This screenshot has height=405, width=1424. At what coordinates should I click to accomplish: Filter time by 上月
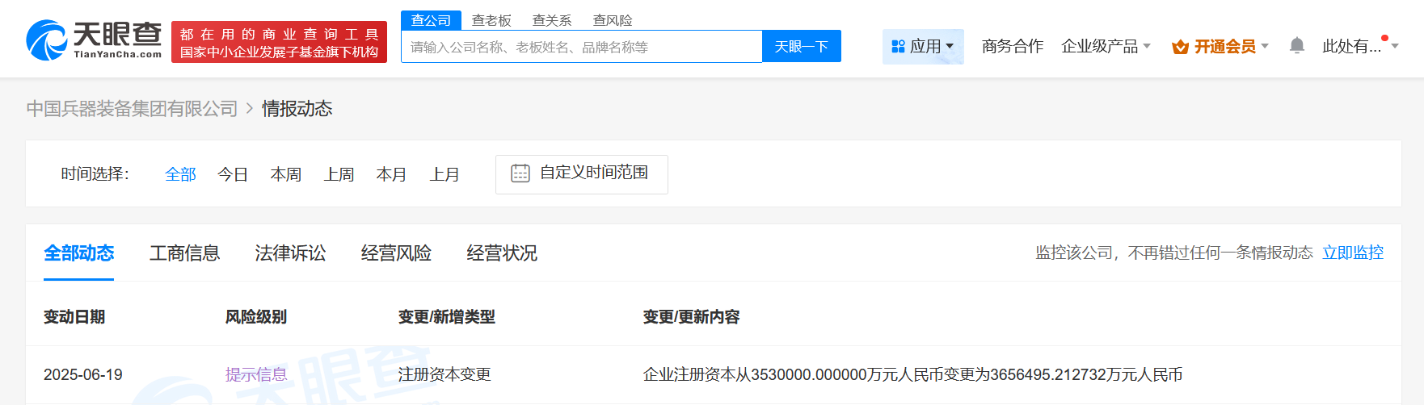[x=444, y=174]
